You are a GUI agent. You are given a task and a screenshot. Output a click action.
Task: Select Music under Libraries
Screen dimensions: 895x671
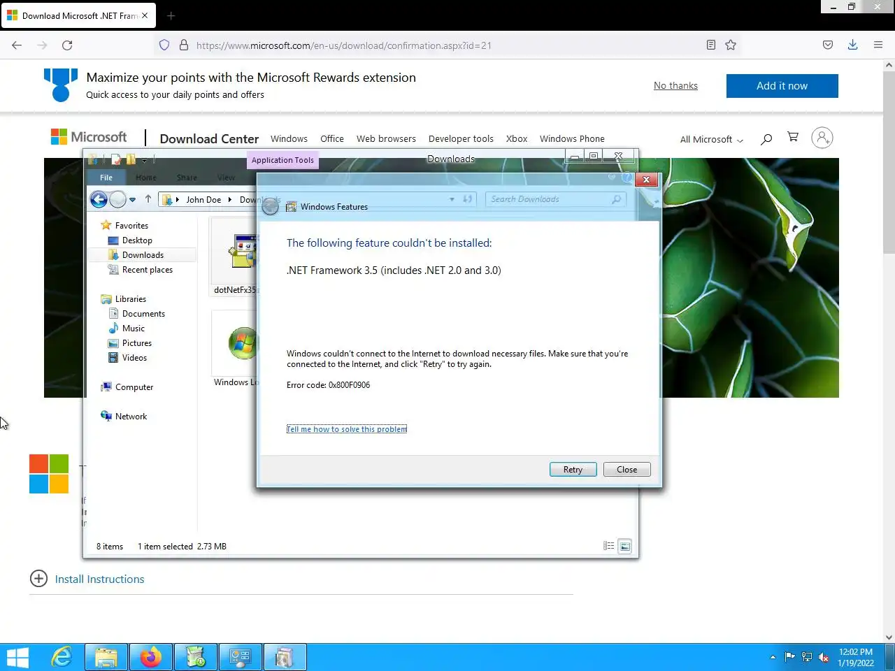[133, 329]
